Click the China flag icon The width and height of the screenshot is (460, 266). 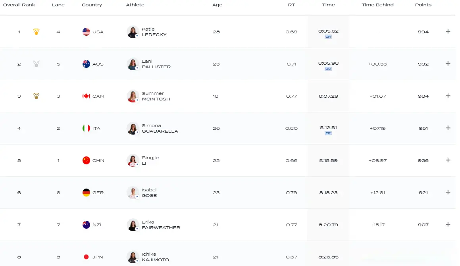[x=86, y=160]
